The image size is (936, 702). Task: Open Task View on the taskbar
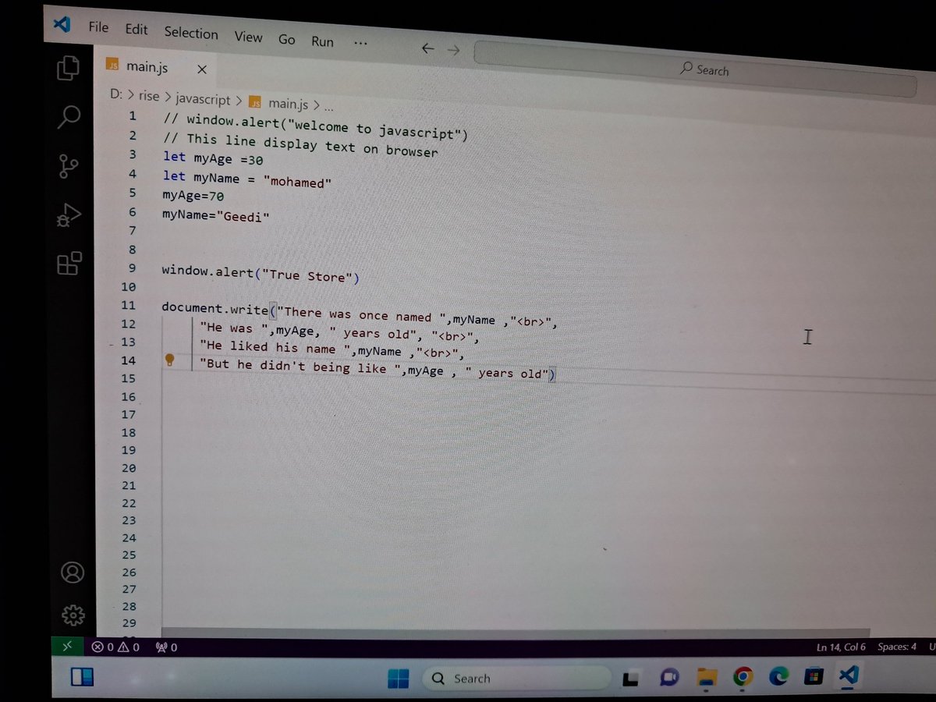pyautogui.click(x=631, y=679)
